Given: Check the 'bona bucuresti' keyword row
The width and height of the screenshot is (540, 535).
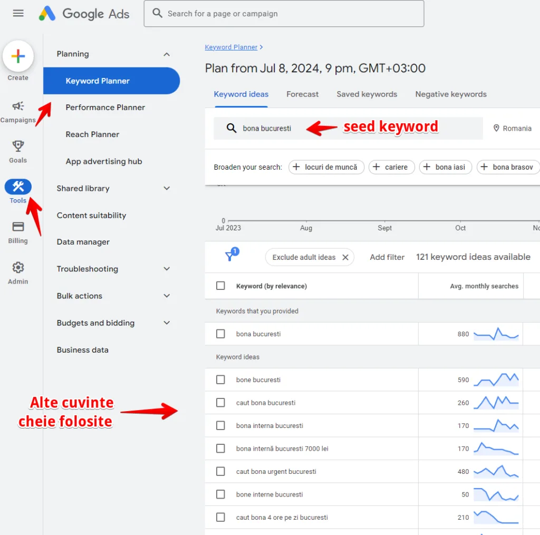Looking at the screenshot, I should click(220, 334).
